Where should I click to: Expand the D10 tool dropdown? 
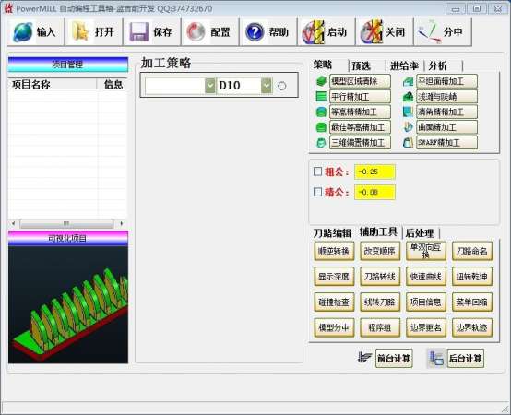coord(267,86)
